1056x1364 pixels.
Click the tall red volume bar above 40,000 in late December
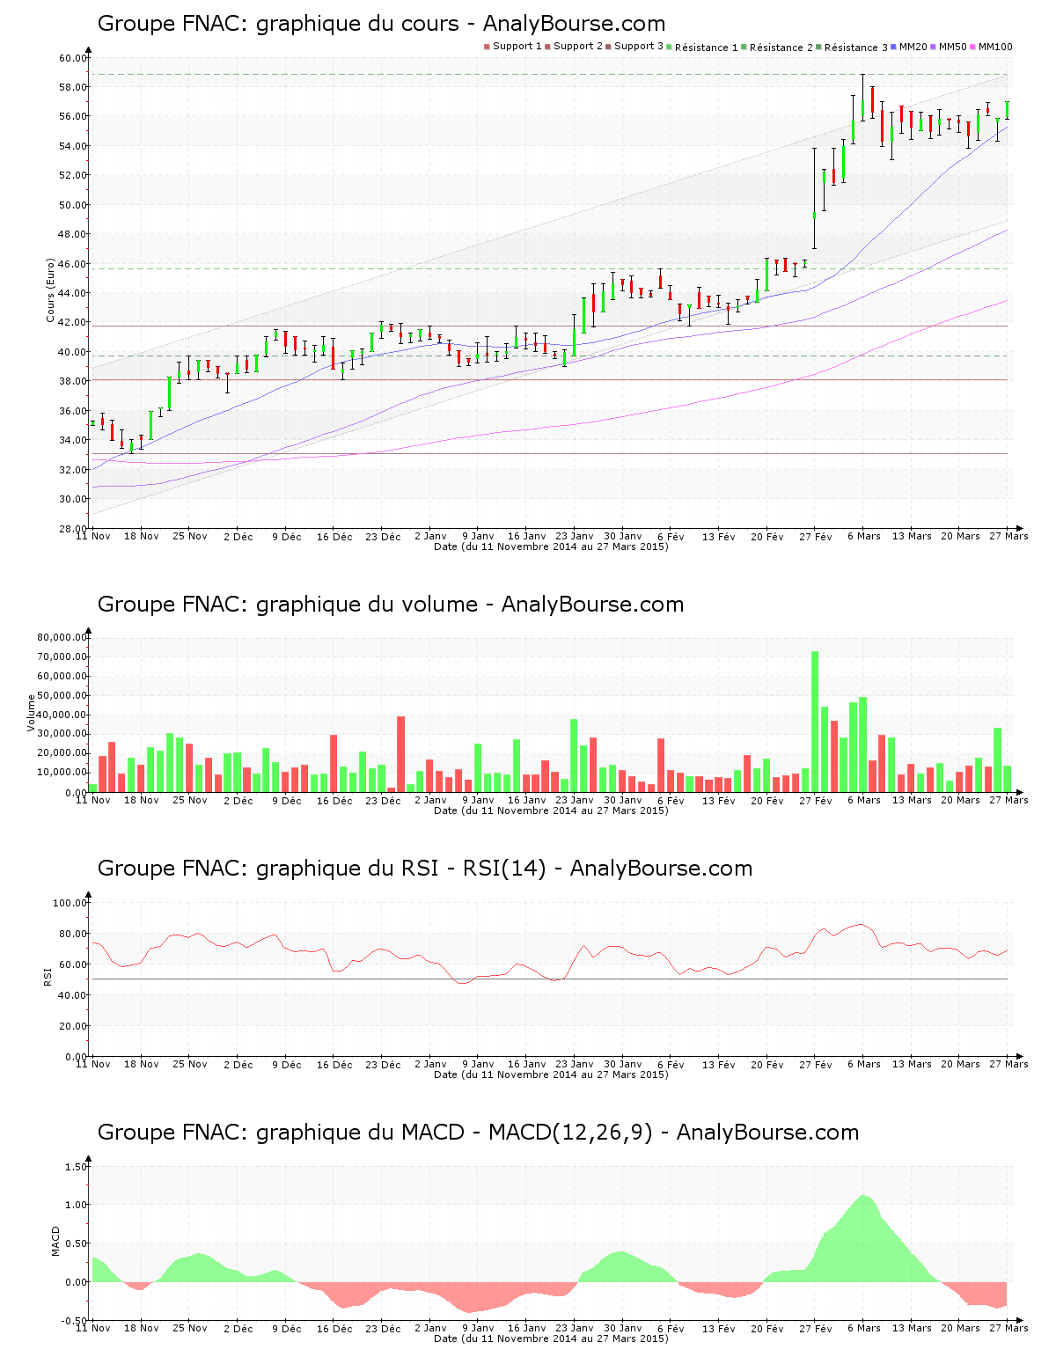pos(401,754)
